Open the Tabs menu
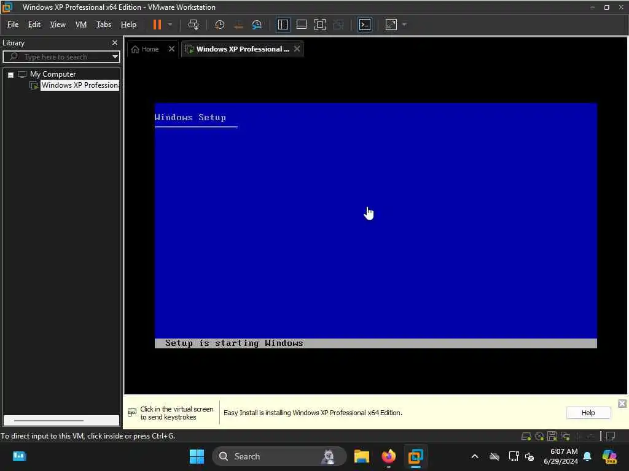 103,25
